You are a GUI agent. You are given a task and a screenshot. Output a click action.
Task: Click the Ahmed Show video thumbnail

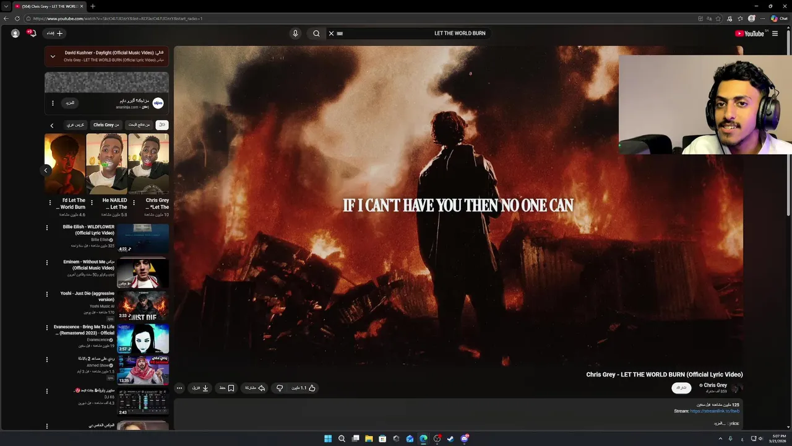point(143,370)
